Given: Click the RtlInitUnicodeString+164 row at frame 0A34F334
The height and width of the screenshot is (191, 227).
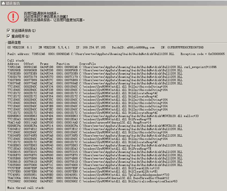Looking at the screenshot, I should click(x=87, y=87).
